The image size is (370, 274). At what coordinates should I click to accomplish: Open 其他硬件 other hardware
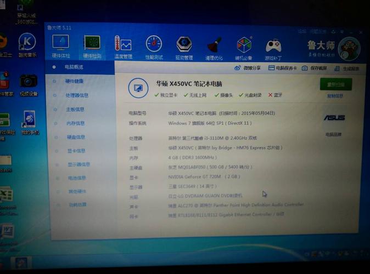tap(77, 191)
